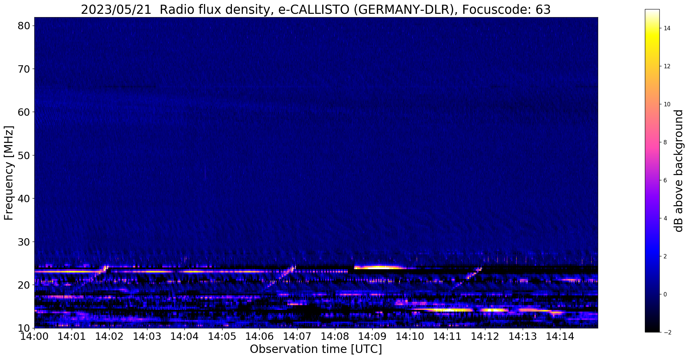Click the bright 24 MHz burst near 14:09

[380, 267]
